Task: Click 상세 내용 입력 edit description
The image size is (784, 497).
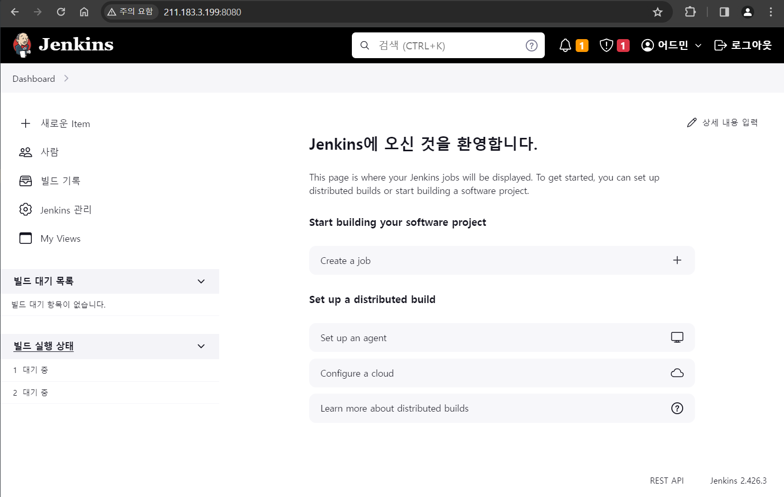Action: coord(722,122)
